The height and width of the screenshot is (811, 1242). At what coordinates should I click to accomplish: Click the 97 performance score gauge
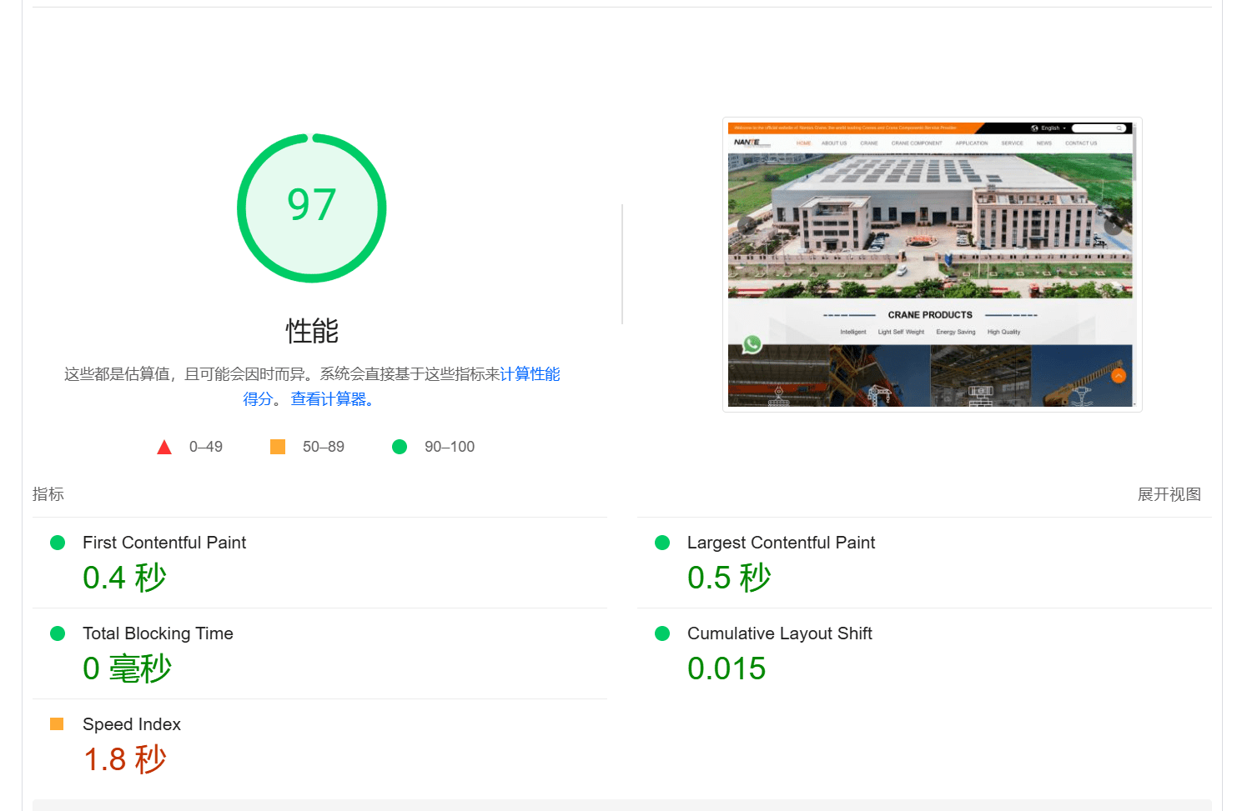[312, 208]
